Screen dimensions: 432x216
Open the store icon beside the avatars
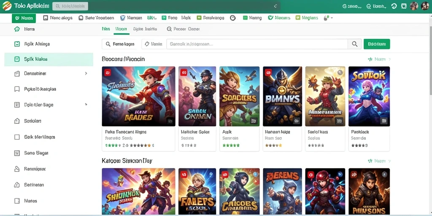[404, 6]
